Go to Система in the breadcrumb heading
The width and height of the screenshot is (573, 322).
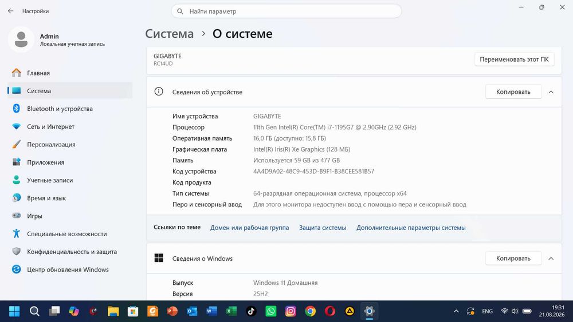pyautogui.click(x=170, y=34)
